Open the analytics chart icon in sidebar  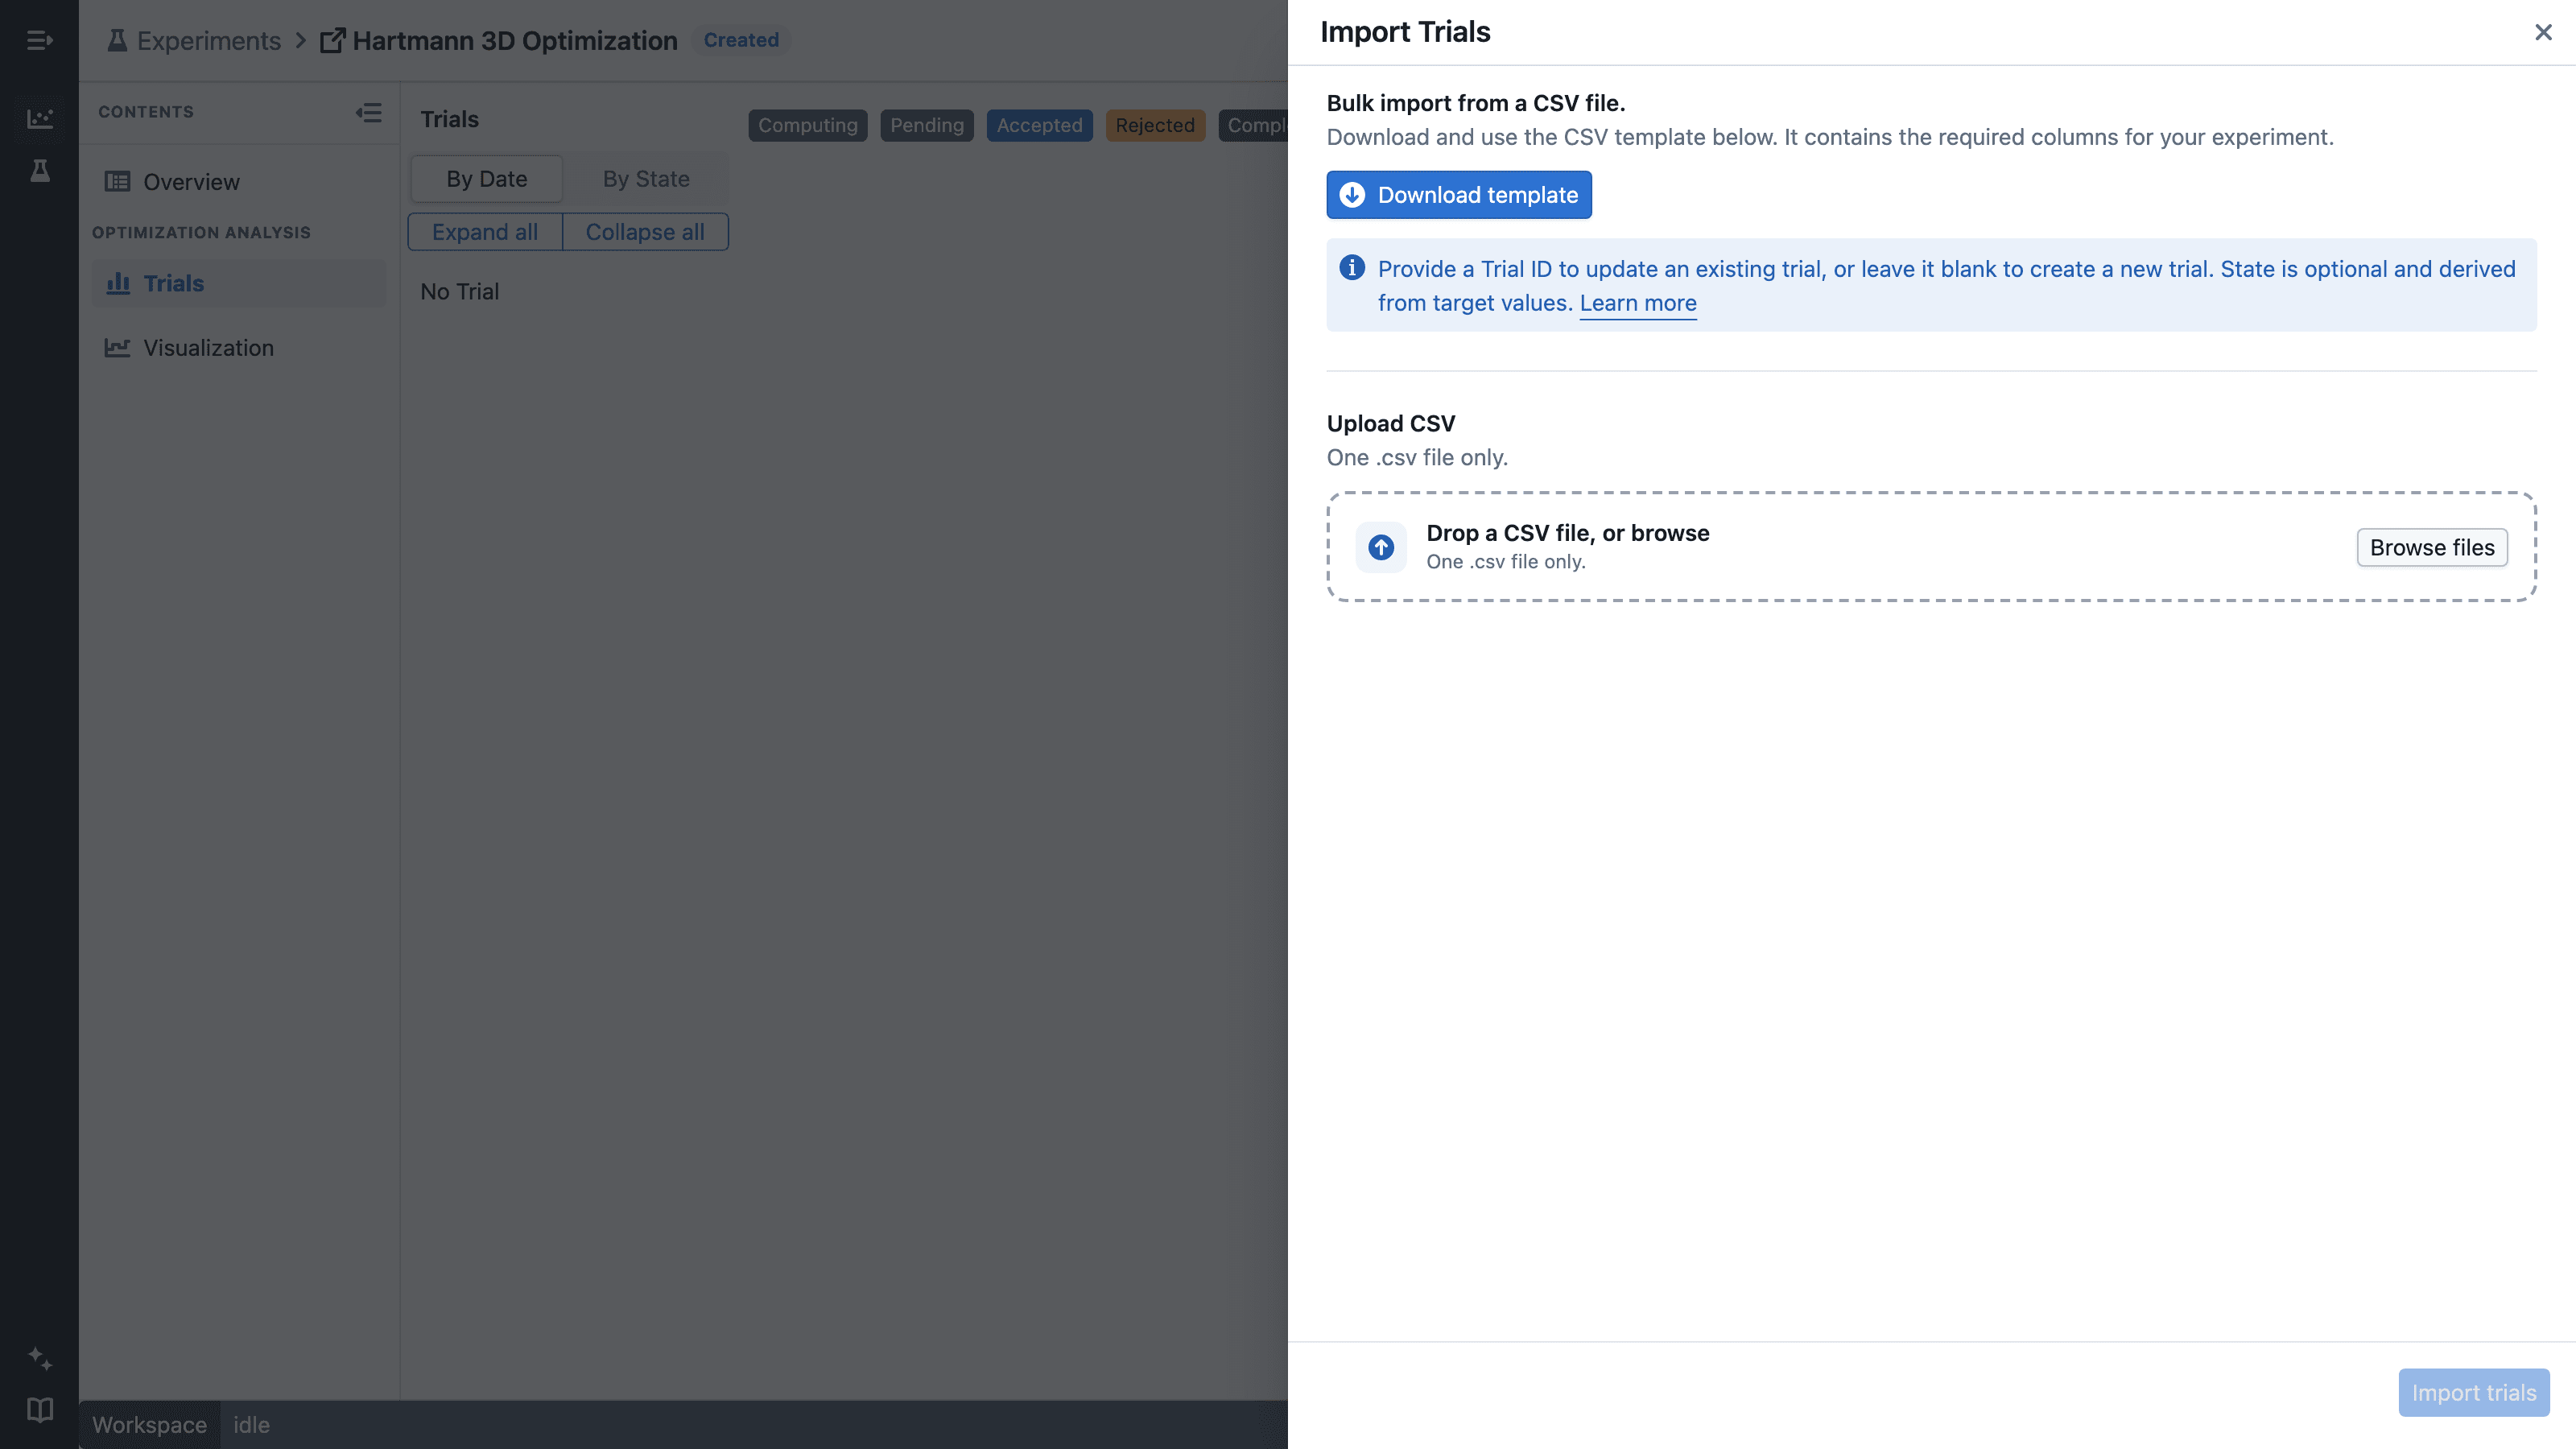(39, 118)
